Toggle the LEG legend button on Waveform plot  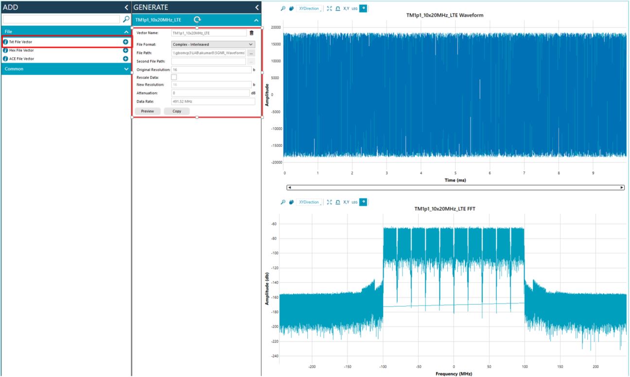coord(354,9)
